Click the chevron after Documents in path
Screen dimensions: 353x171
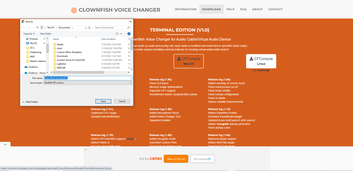pos(72,27)
